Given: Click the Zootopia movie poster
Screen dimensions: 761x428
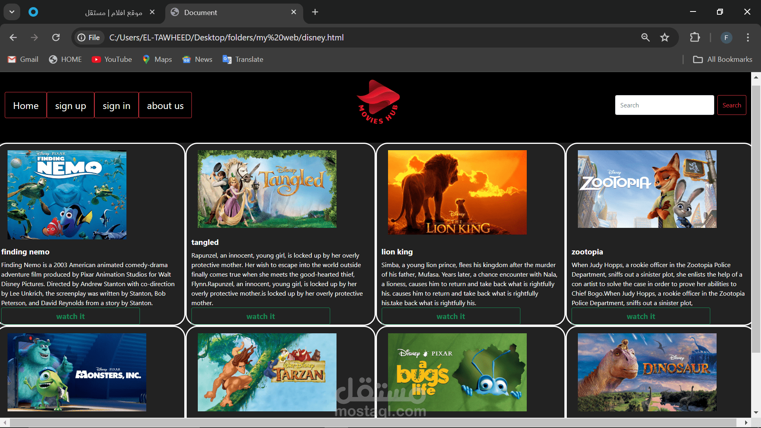Looking at the screenshot, I should (647, 189).
